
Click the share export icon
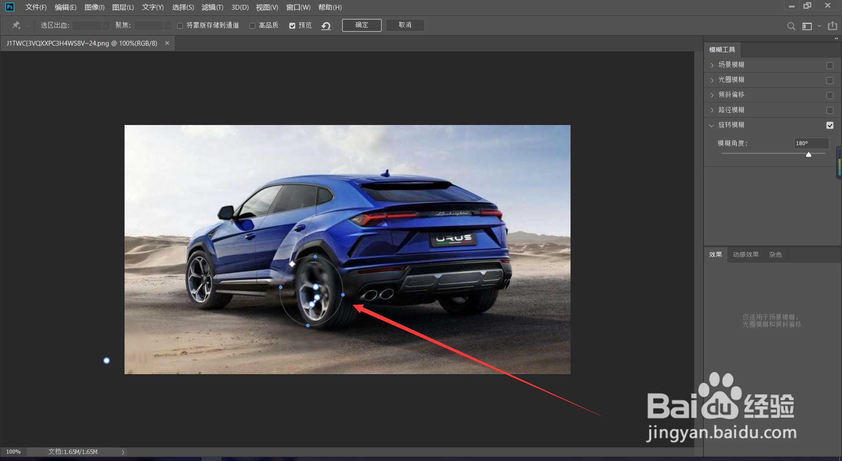[832, 26]
